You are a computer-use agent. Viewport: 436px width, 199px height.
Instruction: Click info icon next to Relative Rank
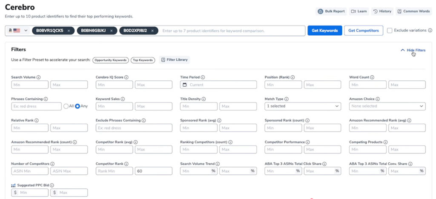coord(37,120)
